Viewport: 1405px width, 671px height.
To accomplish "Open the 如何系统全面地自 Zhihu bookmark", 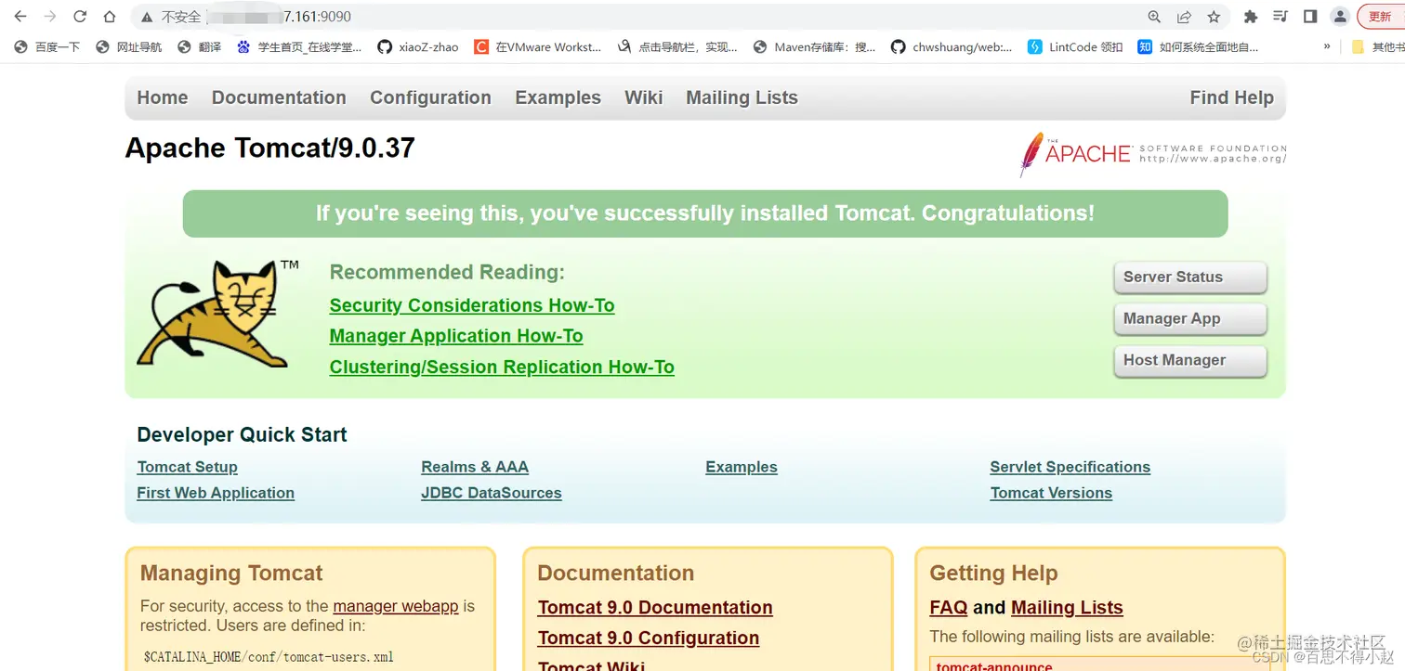I will pyautogui.click(x=1199, y=46).
